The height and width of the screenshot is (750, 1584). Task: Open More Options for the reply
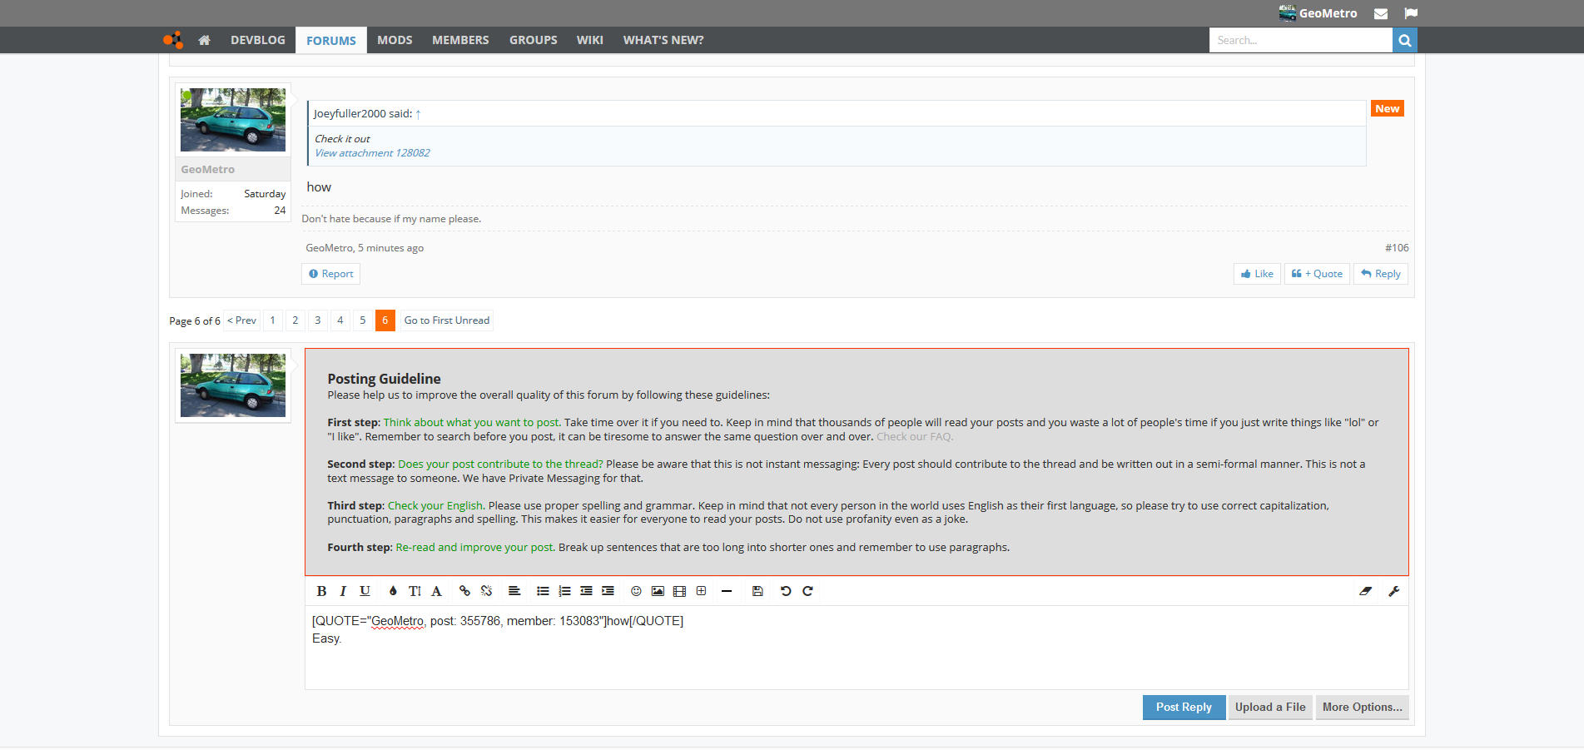click(1362, 708)
